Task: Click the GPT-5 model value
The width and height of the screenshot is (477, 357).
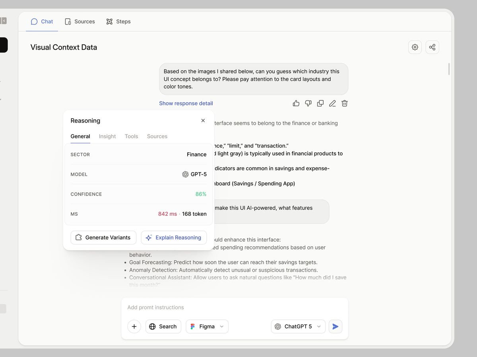Action: [x=194, y=174]
